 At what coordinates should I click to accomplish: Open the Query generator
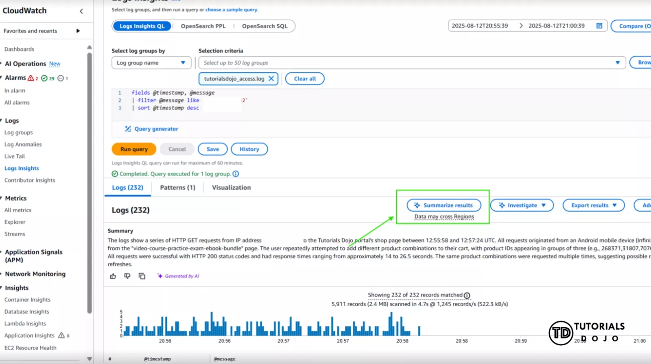click(x=151, y=129)
